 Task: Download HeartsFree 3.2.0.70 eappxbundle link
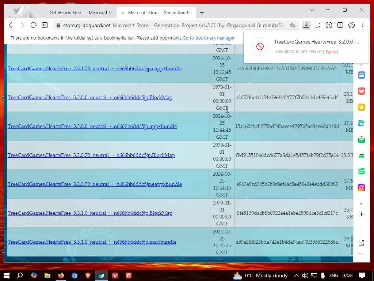pyautogui.click(x=95, y=184)
